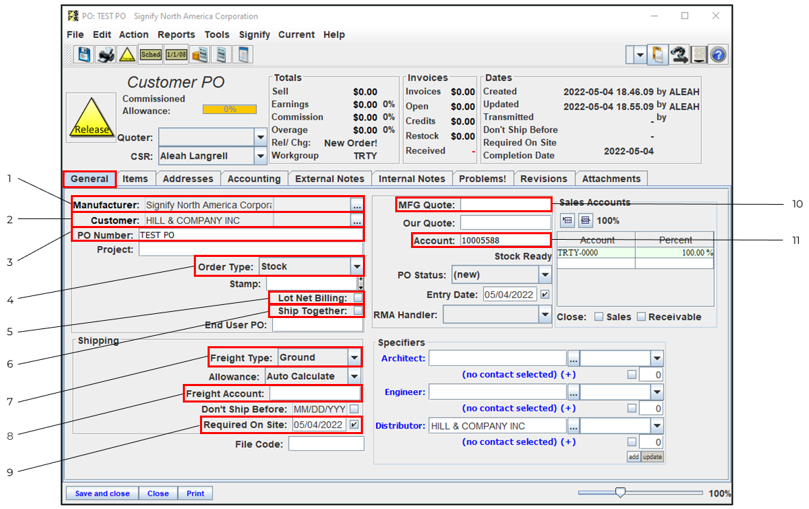Tick the Engineer row checkbox
This screenshot has height=509, width=809.
632,409
